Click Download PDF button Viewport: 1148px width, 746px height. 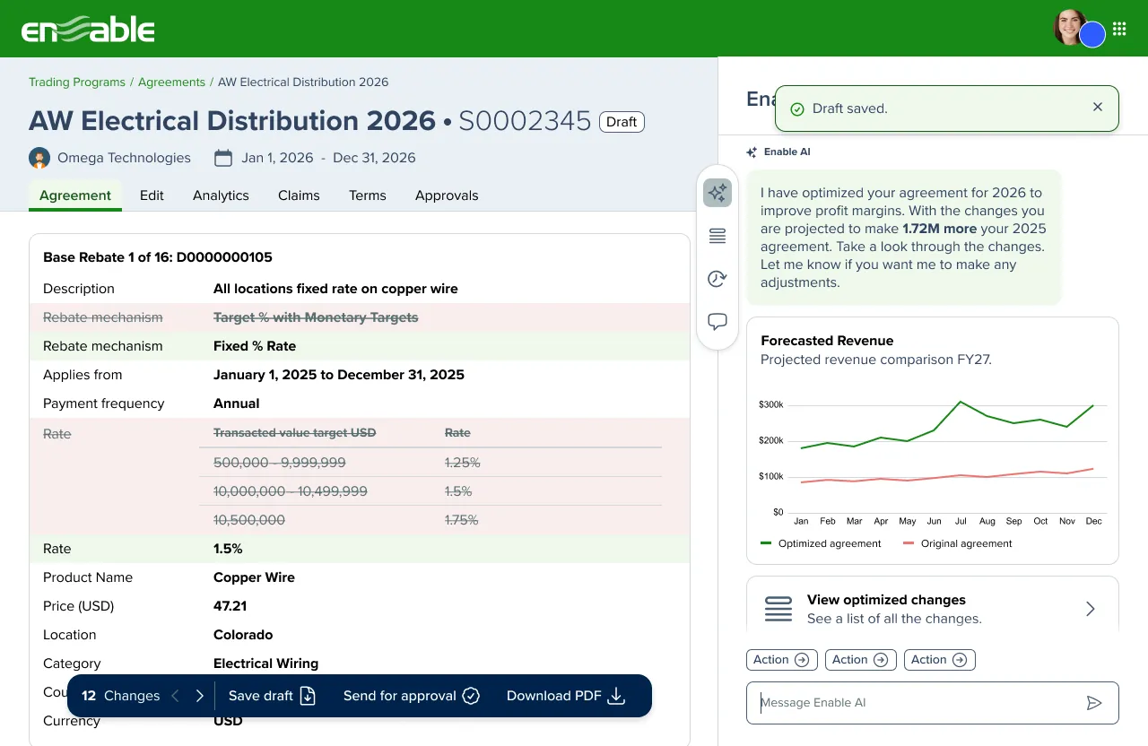click(566, 696)
